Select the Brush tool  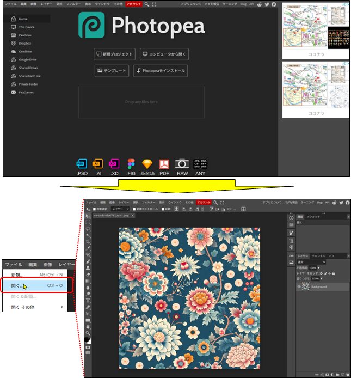pos(88,261)
